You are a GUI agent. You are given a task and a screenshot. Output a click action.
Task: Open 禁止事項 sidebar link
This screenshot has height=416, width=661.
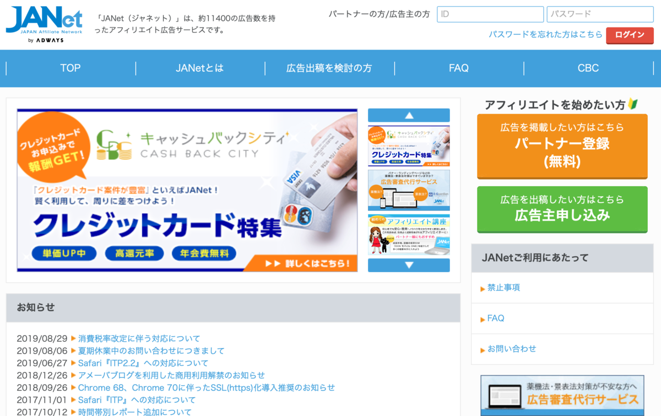pyautogui.click(x=503, y=288)
